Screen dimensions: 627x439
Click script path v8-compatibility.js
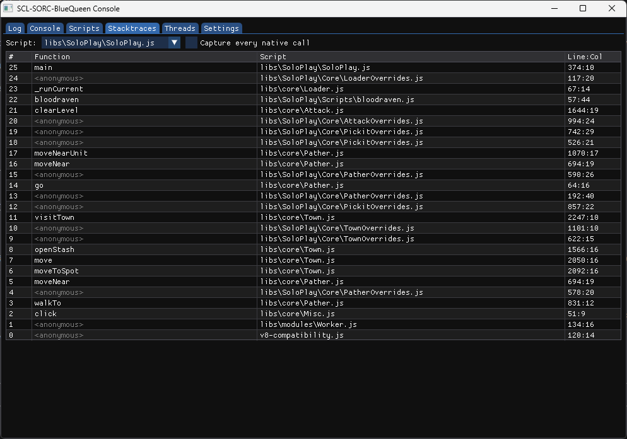tap(302, 335)
